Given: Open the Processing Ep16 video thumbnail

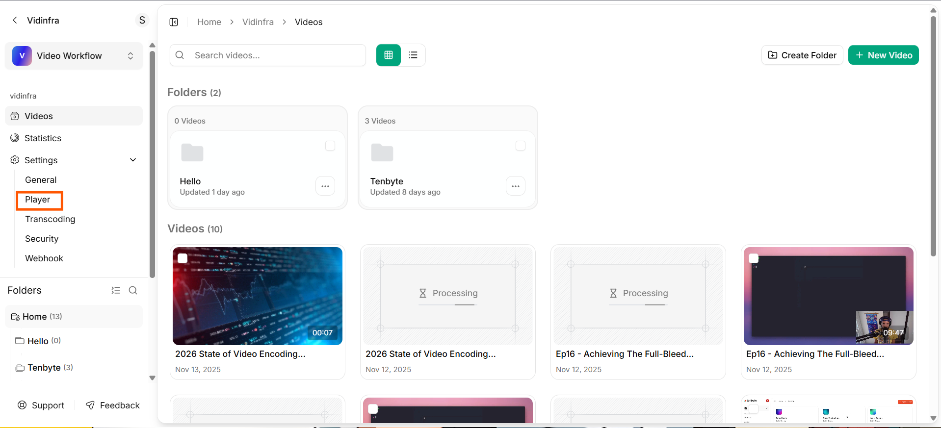Looking at the screenshot, I should [x=638, y=296].
